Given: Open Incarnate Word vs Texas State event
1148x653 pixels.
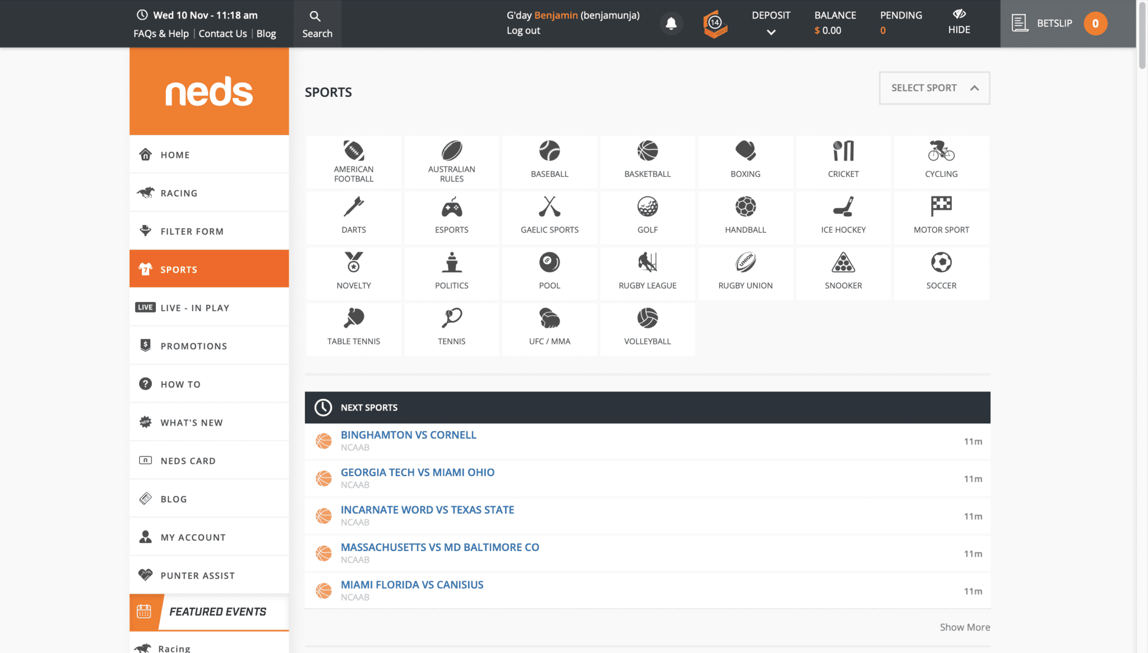Looking at the screenshot, I should click(x=647, y=516).
